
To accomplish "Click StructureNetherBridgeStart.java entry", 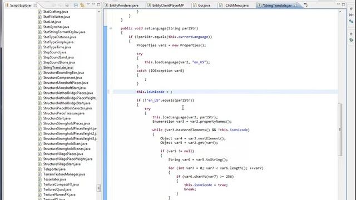I will pos(67,103).
